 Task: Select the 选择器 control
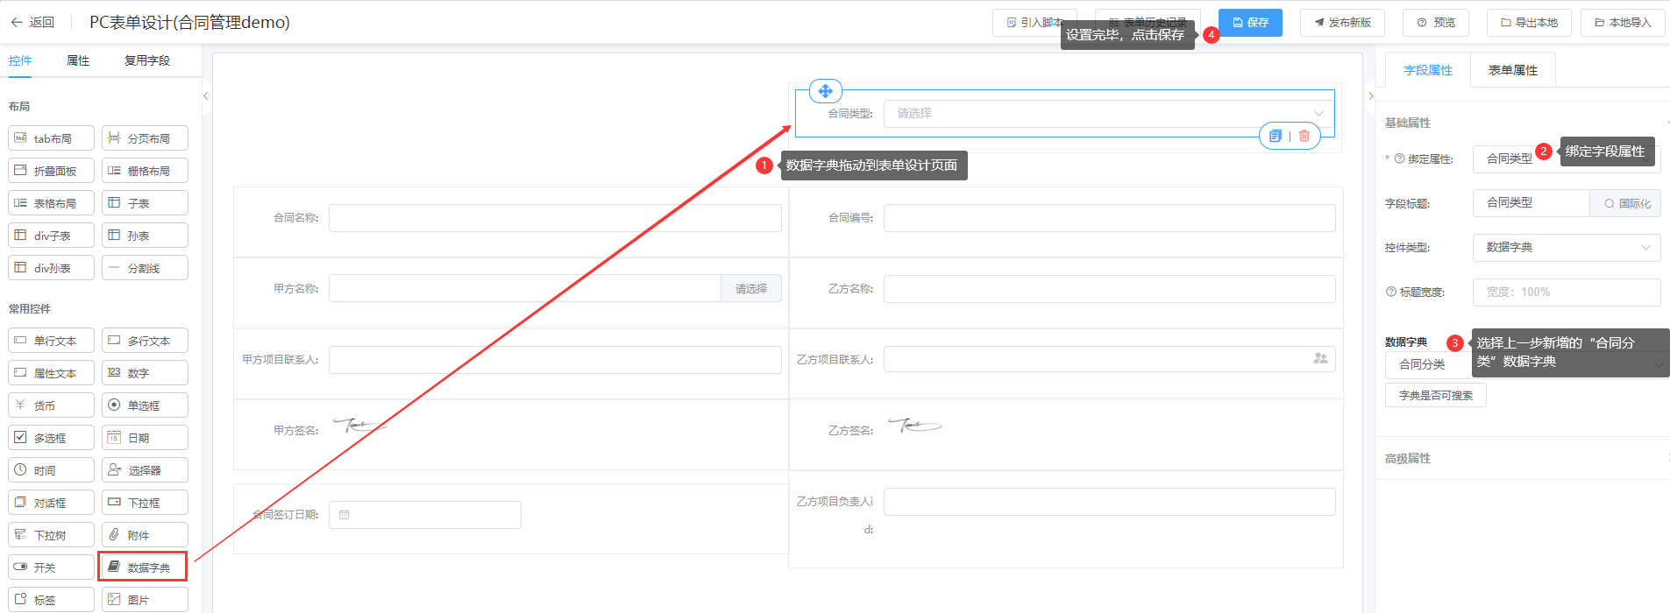146,470
